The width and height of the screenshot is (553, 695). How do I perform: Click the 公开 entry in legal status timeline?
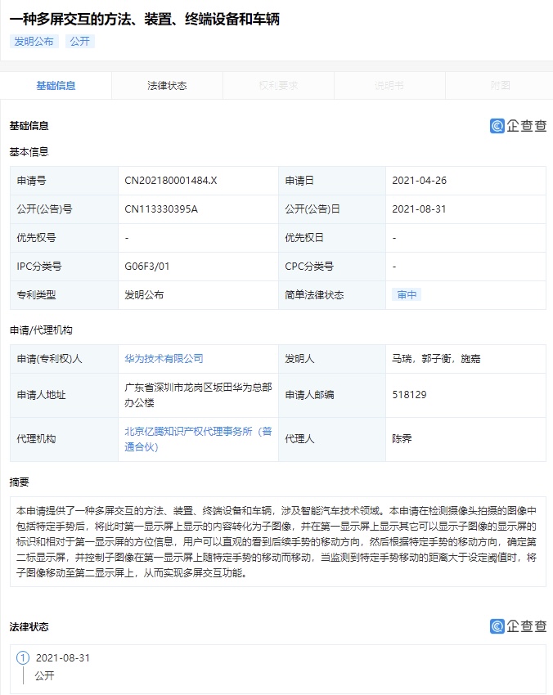click(45, 676)
